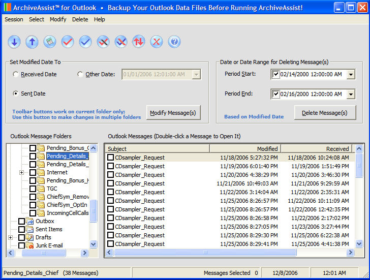This screenshot has width=370, height=280.
Task: Click the blue-red crossed check toolbar icon
Action: 121,42
